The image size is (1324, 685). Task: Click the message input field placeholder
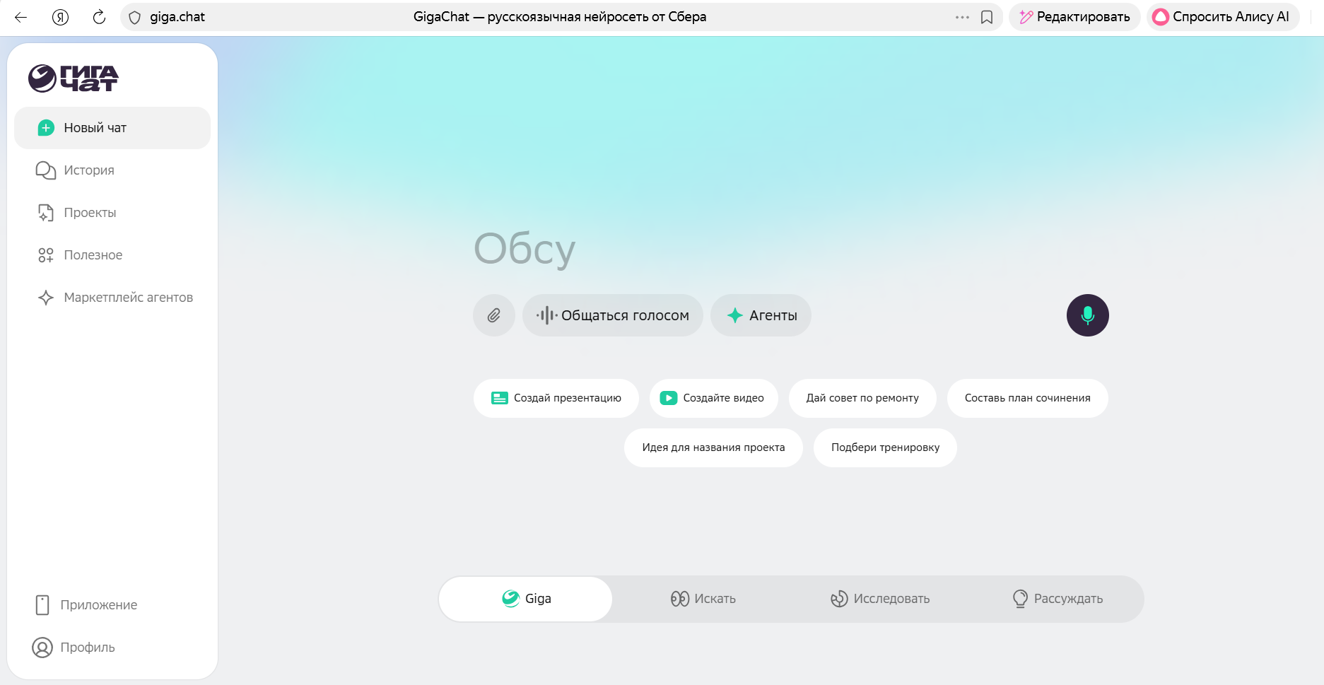[x=707, y=249]
